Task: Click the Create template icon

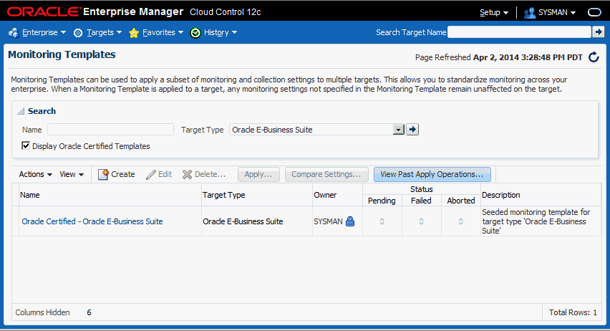Action: point(103,175)
